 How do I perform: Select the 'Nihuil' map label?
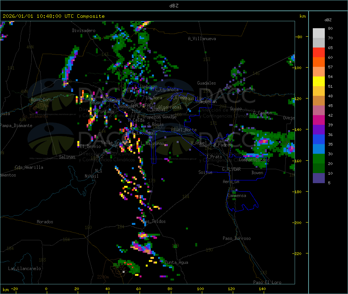pos(91,176)
